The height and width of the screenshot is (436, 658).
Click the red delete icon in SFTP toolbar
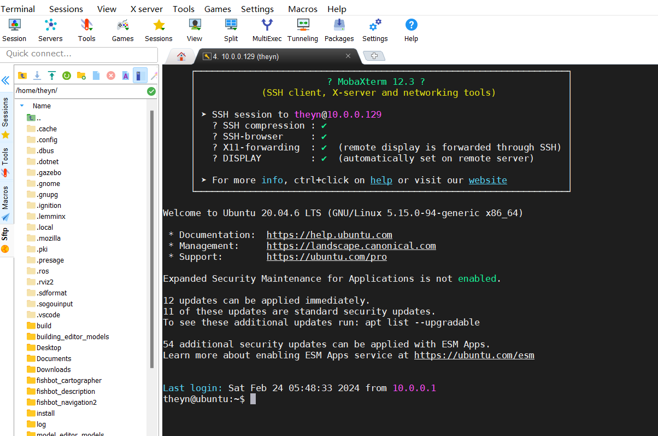(111, 75)
